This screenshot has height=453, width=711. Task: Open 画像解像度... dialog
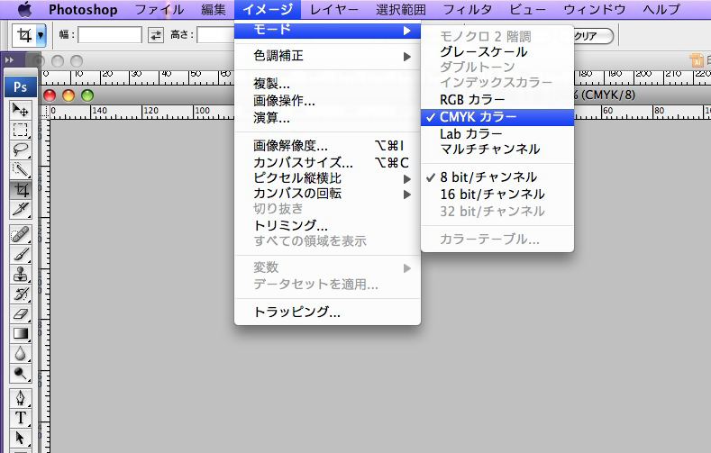327,146
